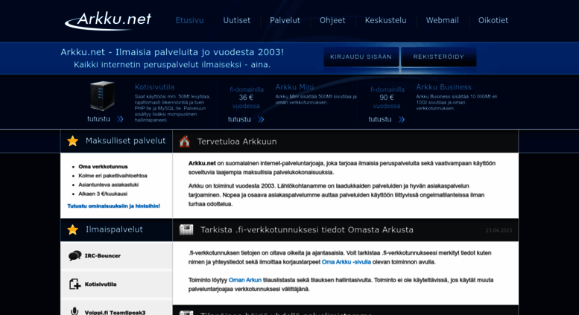Click the star icon beside Ilmaispalvelut
Viewport: 579px width, 315px height.
pos(73,229)
